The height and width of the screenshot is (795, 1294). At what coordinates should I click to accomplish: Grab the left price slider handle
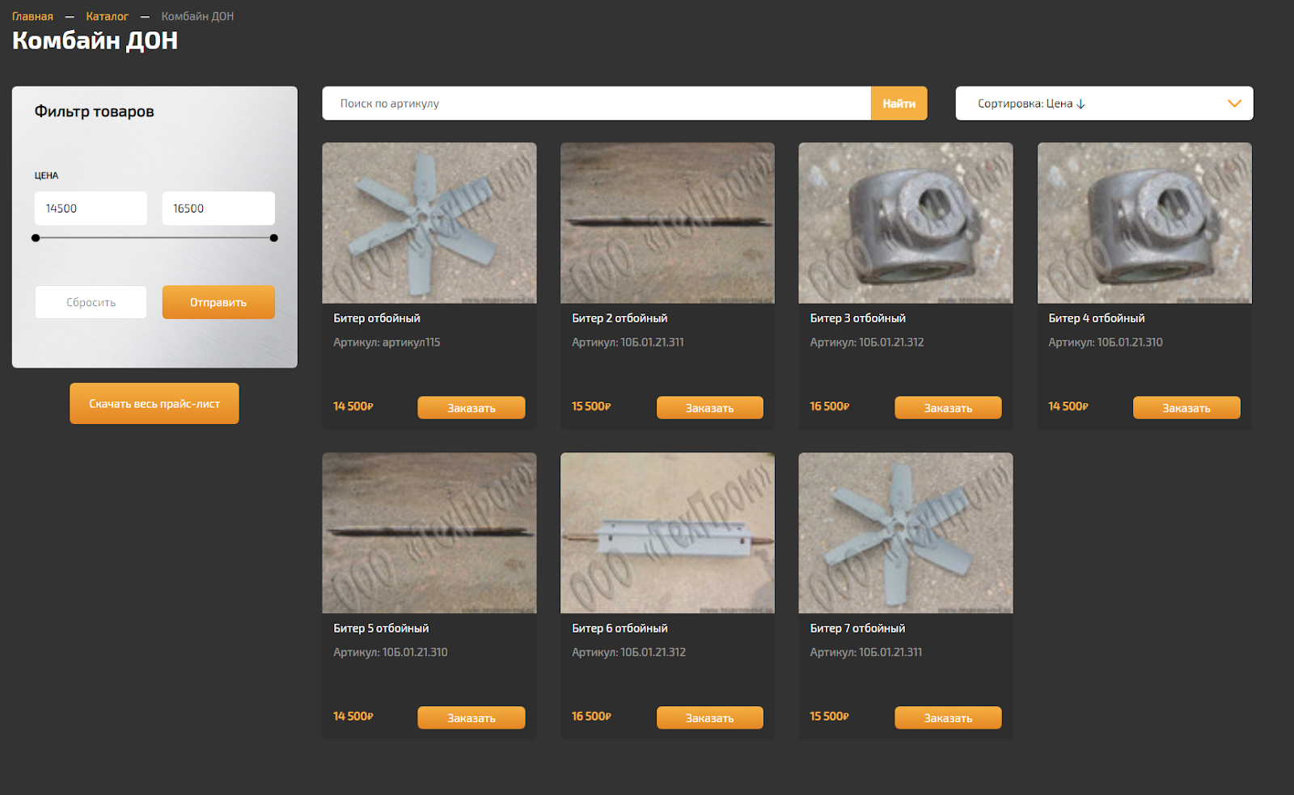[x=36, y=238]
